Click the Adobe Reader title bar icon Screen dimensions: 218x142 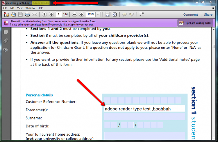tap(3, 3)
